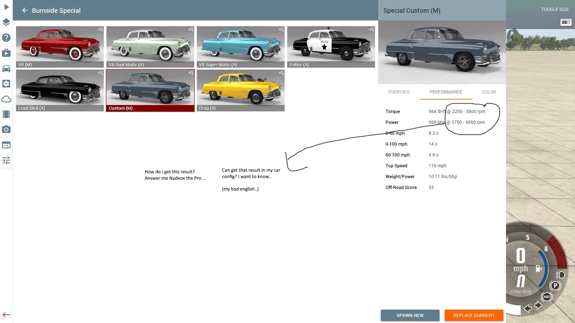This screenshot has width=575, height=323.
Task: Click the share icon on Drag (A) card
Action: (x=281, y=73)
